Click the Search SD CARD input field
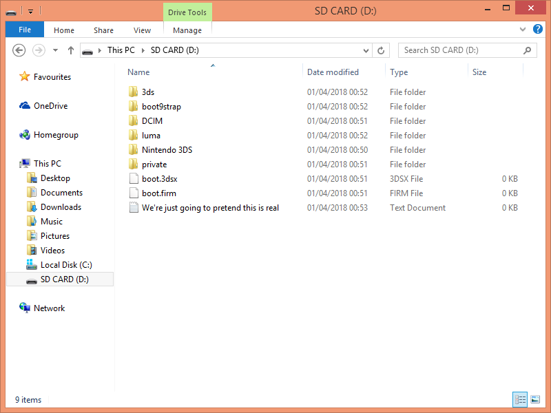This screenshot has width=551, height=413. pos(461,50)
